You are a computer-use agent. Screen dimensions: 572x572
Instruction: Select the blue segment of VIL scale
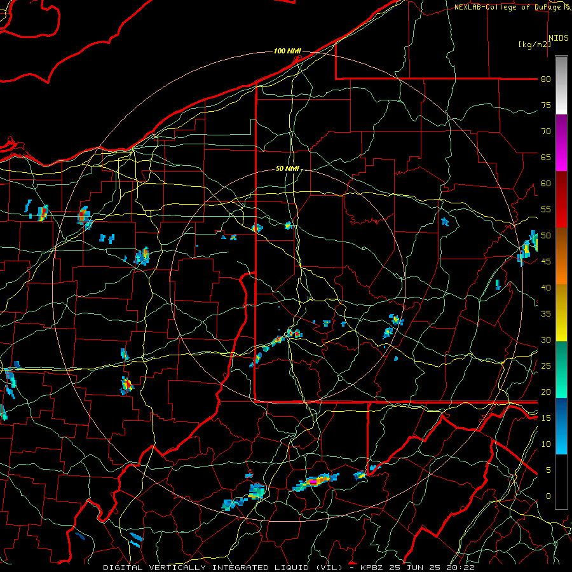(561, 426)
